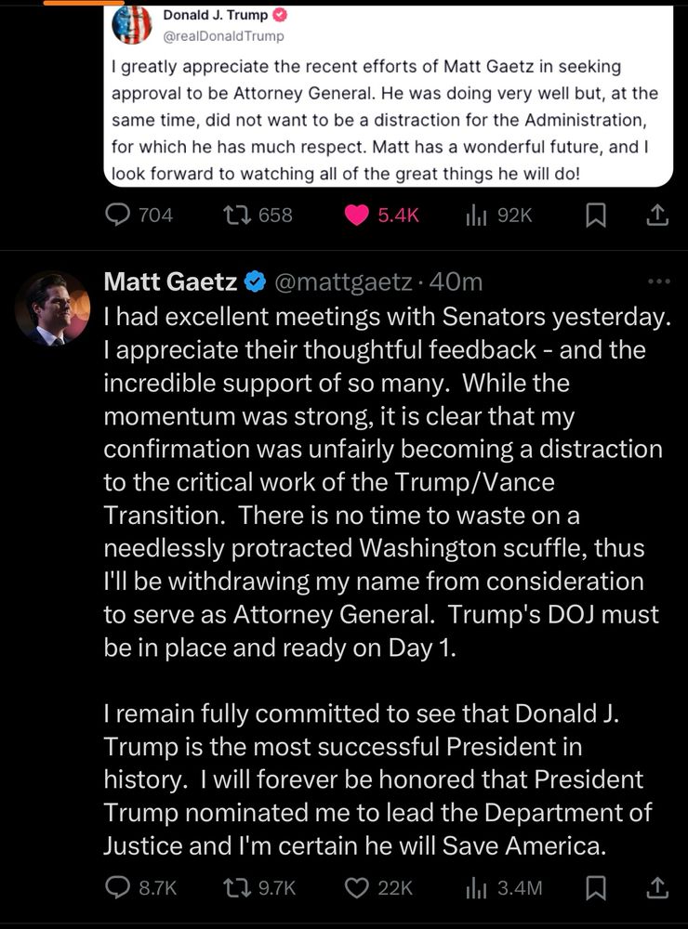688x929 pixels.
Task: Share Matt Gaetz's post
Action: click(656, 887)
